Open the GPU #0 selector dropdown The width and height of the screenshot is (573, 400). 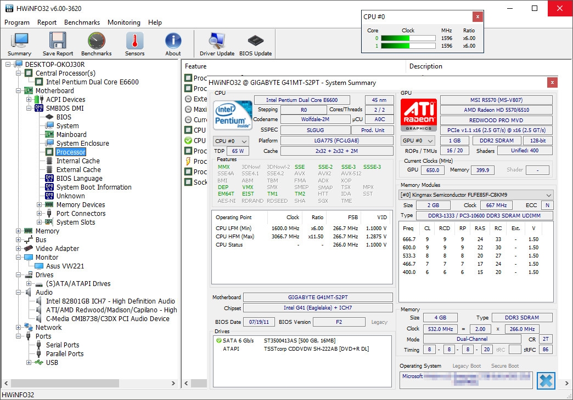point(418,141)
